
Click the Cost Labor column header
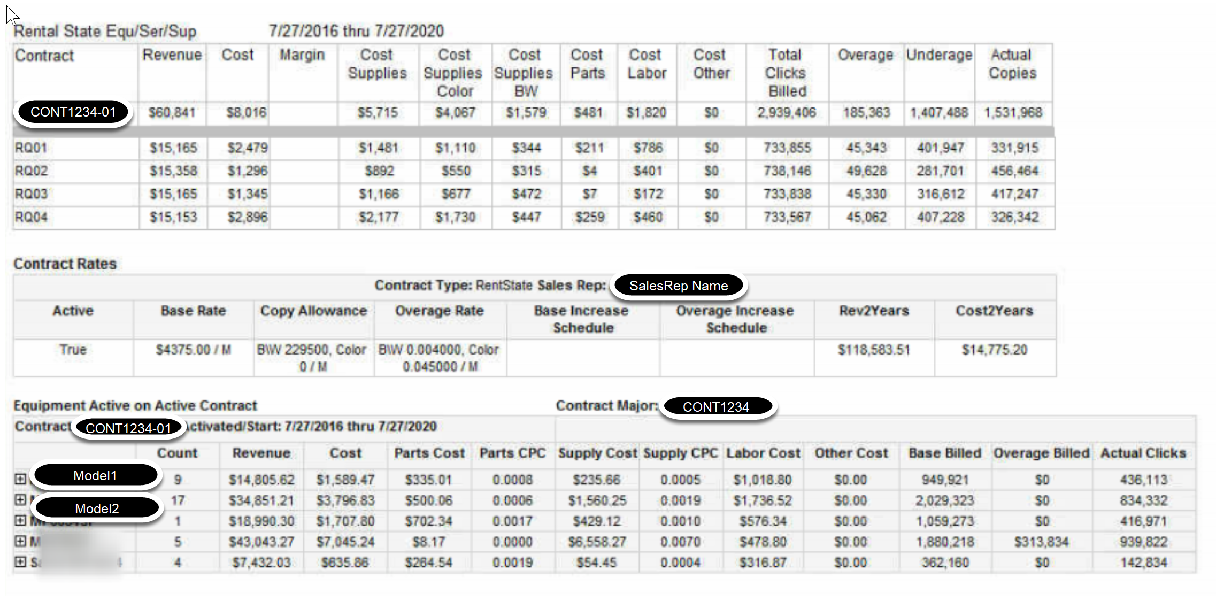pos(647,64)
